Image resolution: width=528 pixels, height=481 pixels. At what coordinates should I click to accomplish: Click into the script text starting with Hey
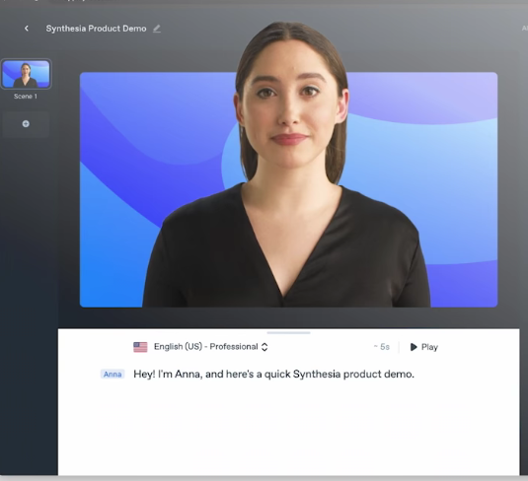coord(273,374)
